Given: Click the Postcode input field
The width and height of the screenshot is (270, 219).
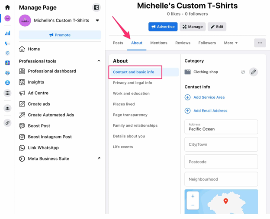Looking at the screenshot, I should [x=221, y=162].
